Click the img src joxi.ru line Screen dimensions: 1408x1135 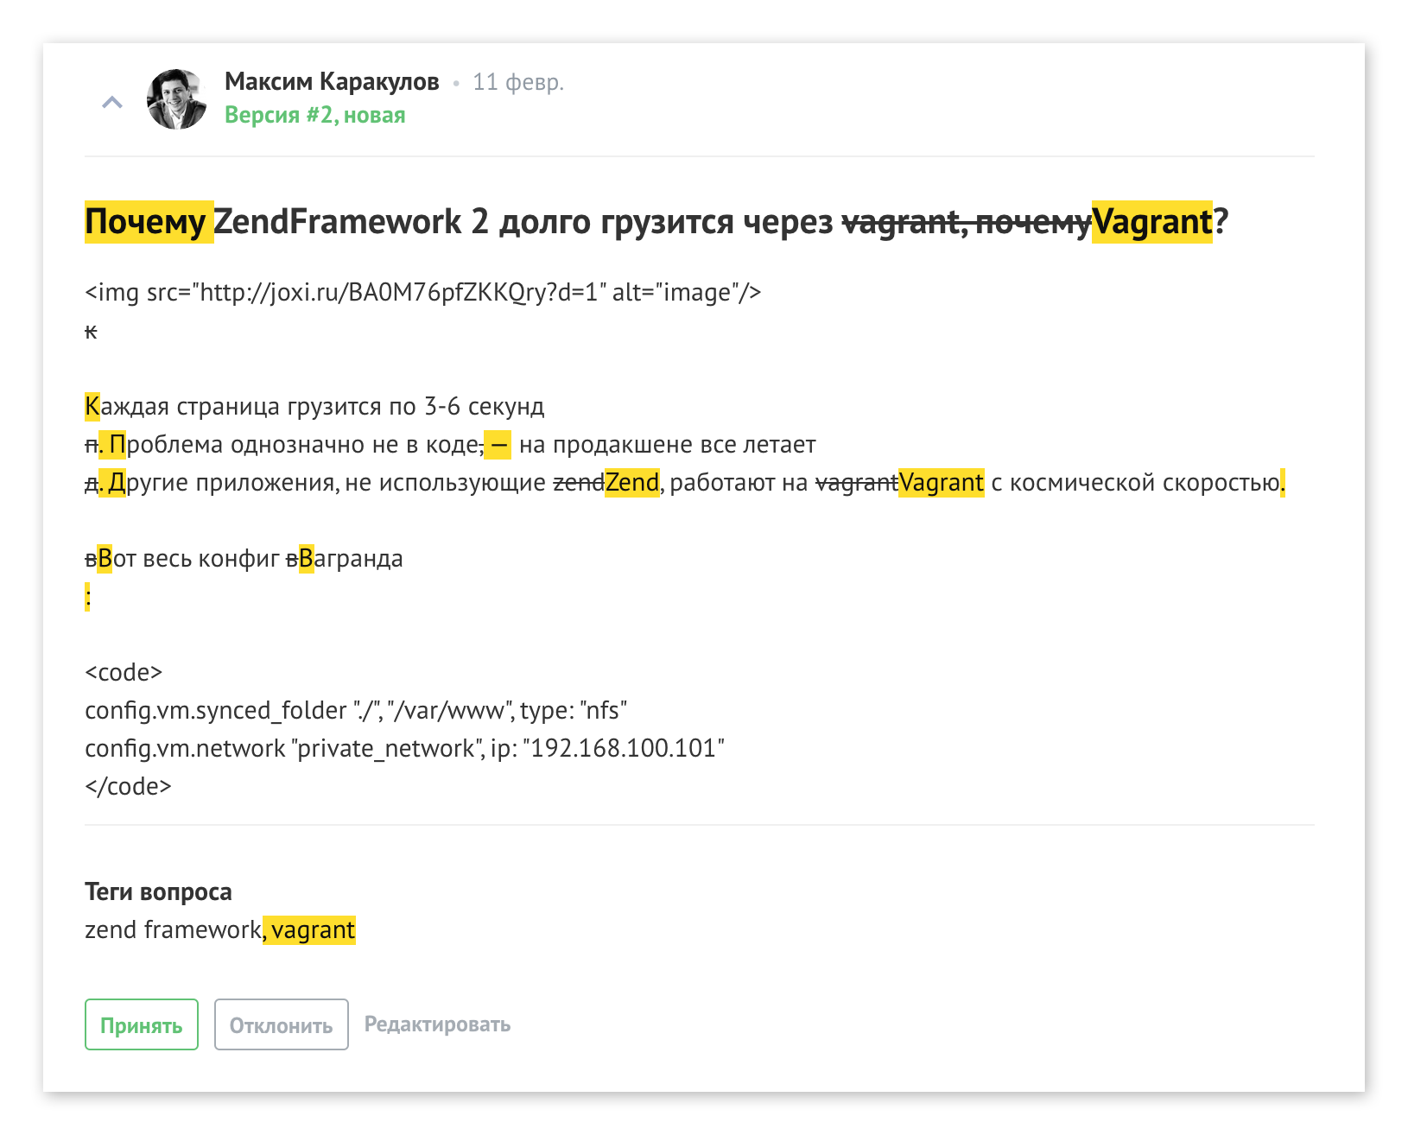click(x=422, y=293)
